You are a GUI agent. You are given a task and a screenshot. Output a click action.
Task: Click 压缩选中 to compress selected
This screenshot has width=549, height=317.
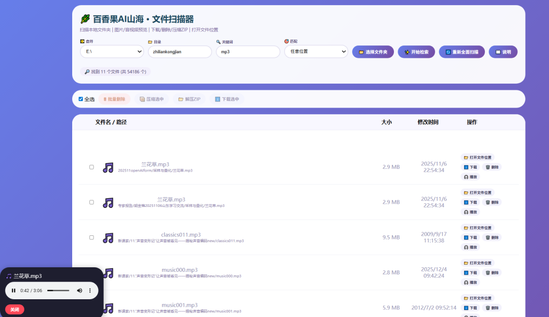click(151, 99)
